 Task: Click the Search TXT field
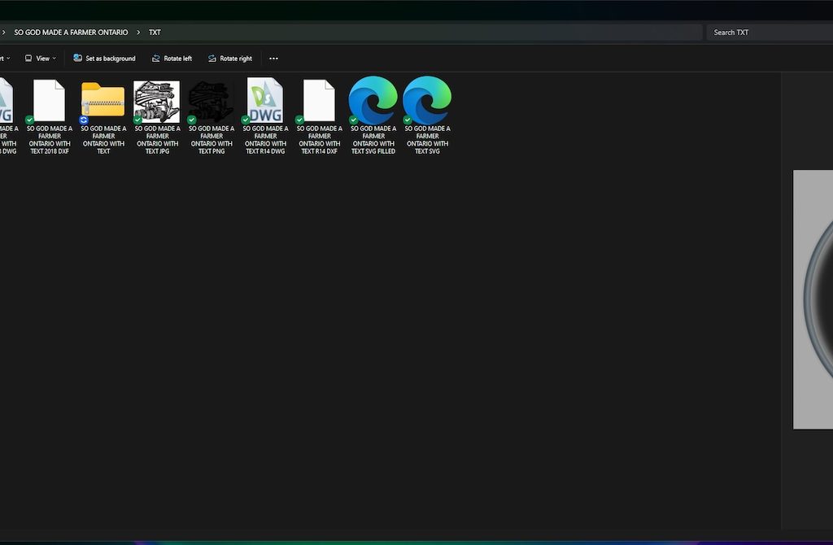pos(765,33)
